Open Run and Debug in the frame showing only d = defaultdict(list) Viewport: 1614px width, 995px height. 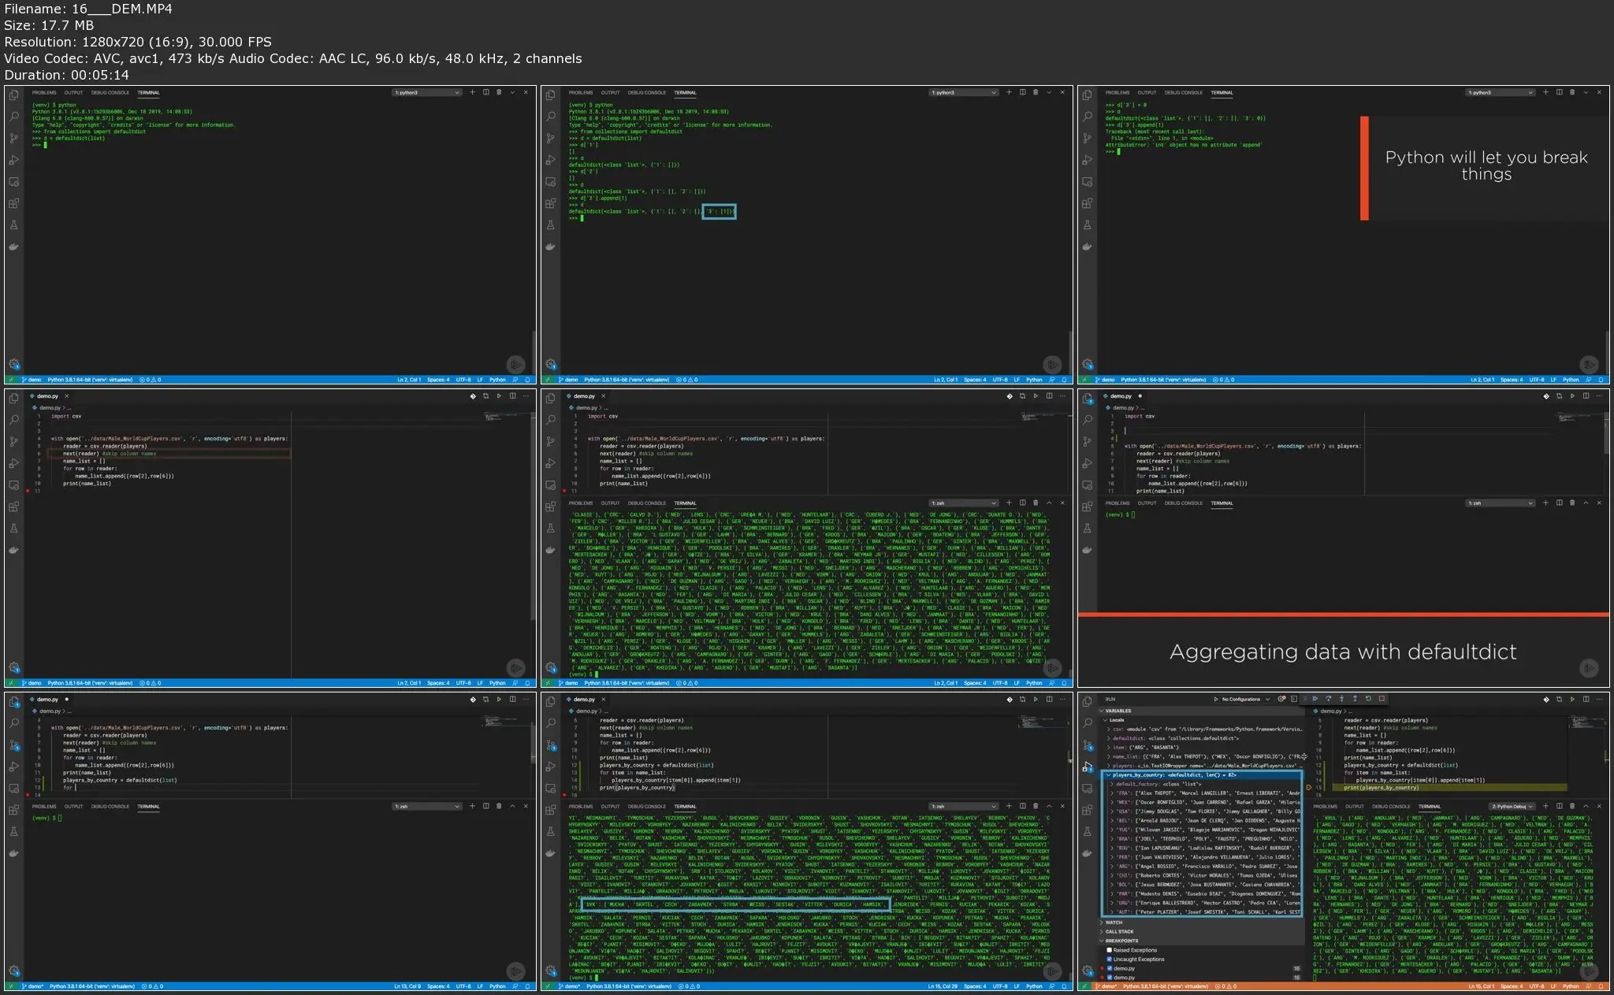(x=14, y=160)
